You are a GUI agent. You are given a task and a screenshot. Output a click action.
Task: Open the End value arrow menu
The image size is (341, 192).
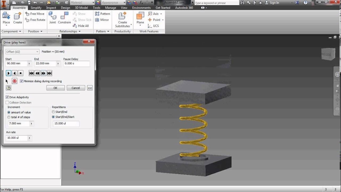58,64
